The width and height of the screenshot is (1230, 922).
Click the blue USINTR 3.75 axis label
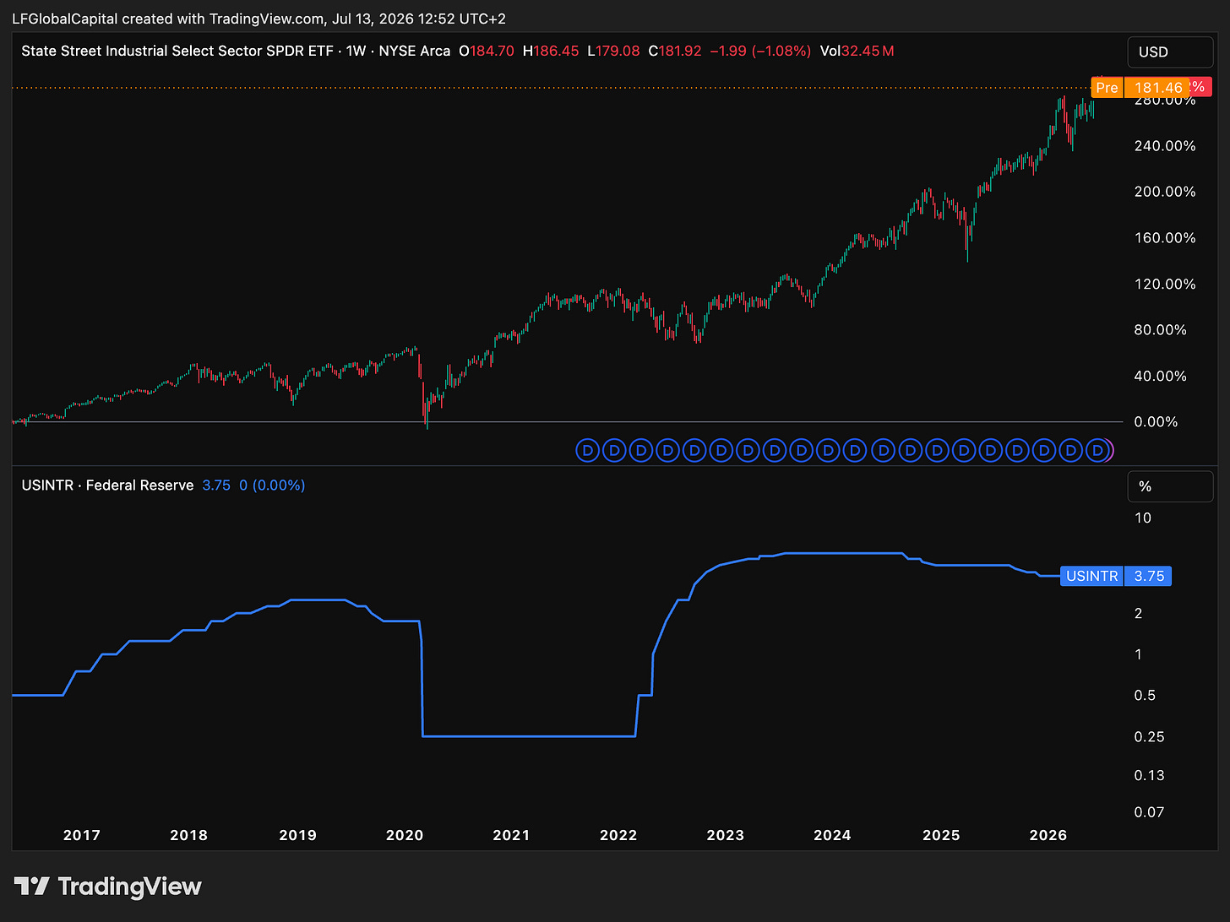click(1115, 576)
